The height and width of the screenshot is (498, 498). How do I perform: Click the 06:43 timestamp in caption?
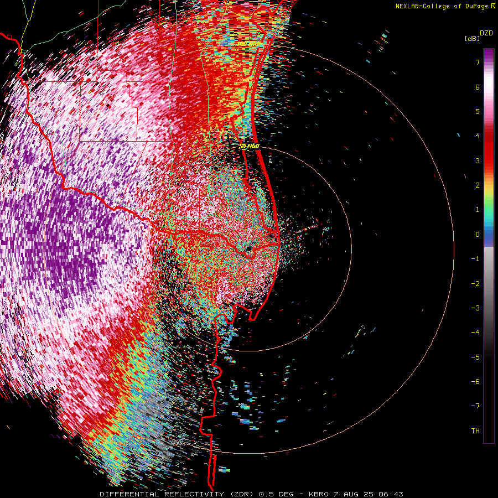pos(392,494)
